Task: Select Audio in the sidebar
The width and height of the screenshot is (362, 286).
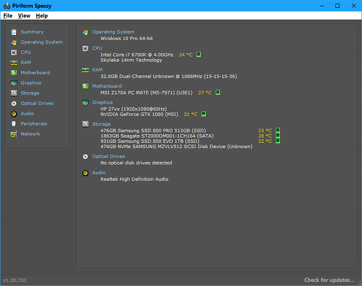Action: pos(27,113)
